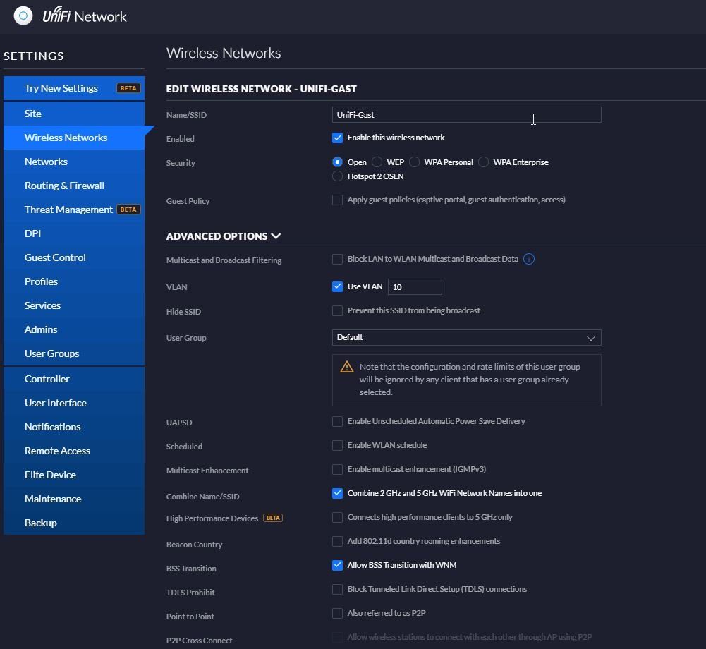Open Remote Access settings
The height and width of the screenshot is (649, 706).
click(x=74, y=451)
